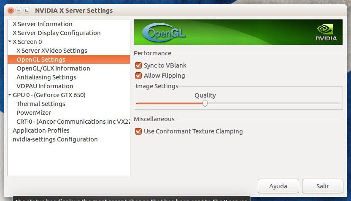The image size is (351, 201).
Task: Close the NVIDIA X Server Settings window
Action: coord(11,10)
